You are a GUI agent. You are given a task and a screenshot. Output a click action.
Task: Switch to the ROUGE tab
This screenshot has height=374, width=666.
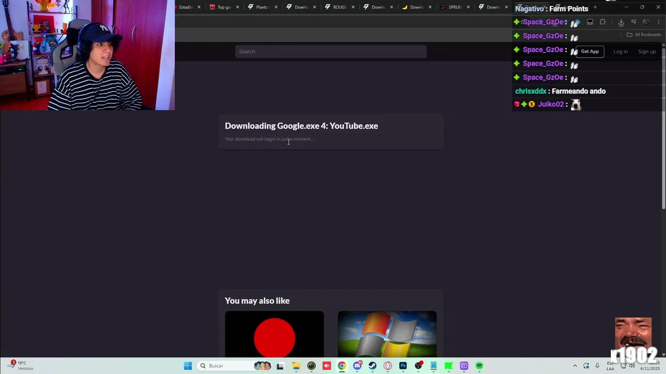tap(339, 7)
